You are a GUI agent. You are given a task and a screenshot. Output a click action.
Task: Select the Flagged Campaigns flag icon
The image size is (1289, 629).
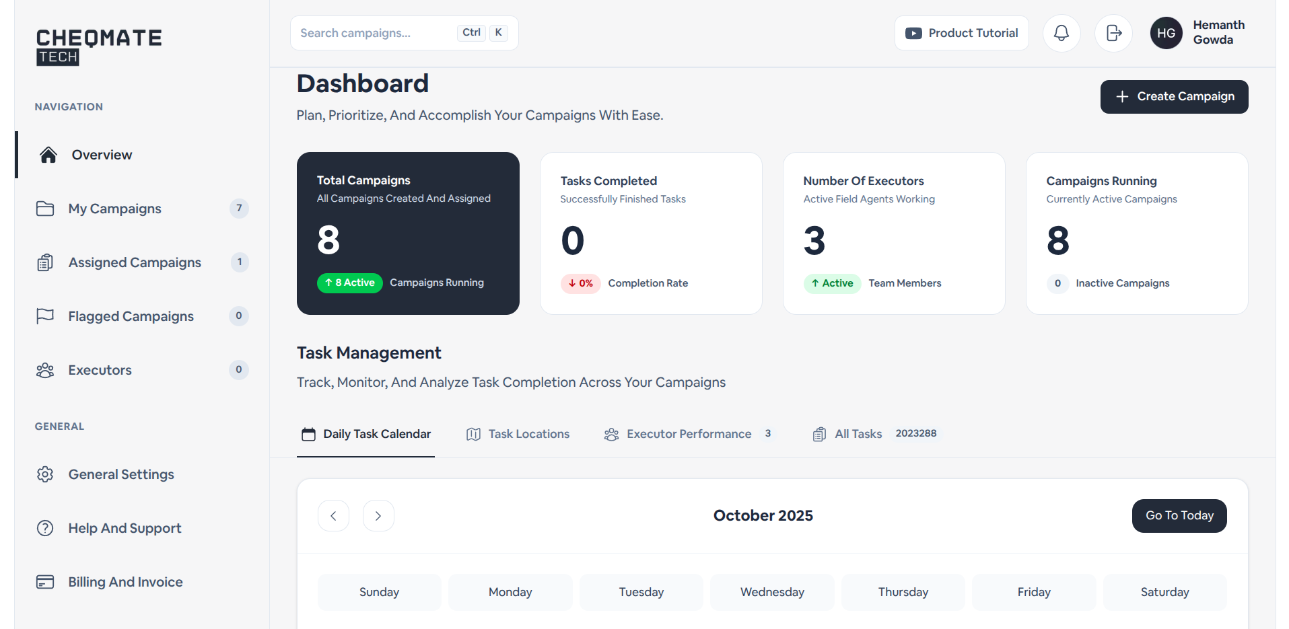coord(44,316)
